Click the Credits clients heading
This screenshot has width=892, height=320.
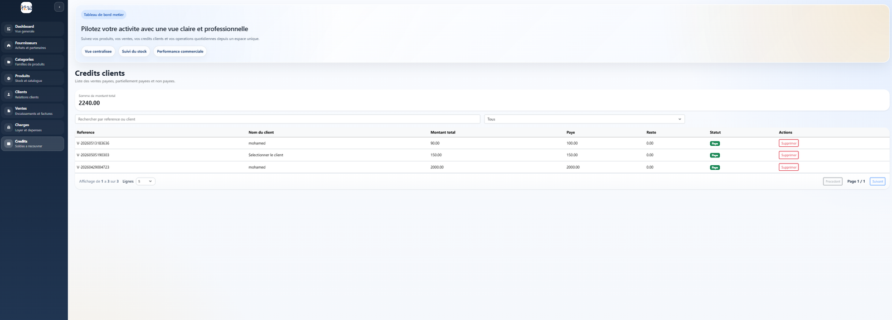(100, 73)
